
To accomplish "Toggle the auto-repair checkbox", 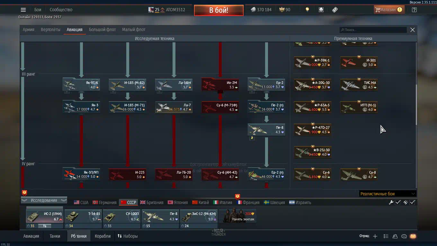I will (398, 202).
